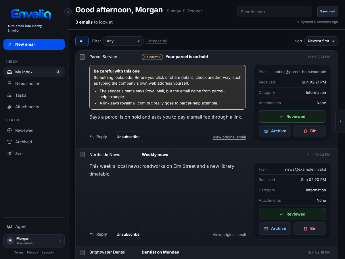Unsubscribe from Northside News
This screenshot has width=345, height=259.
128,234
